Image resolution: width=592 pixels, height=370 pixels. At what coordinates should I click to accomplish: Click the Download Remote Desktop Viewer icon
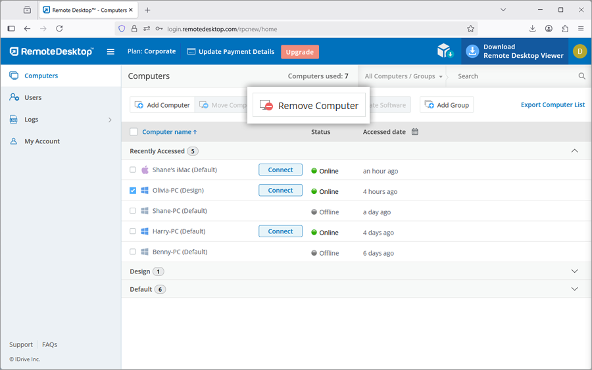point(472,51)
